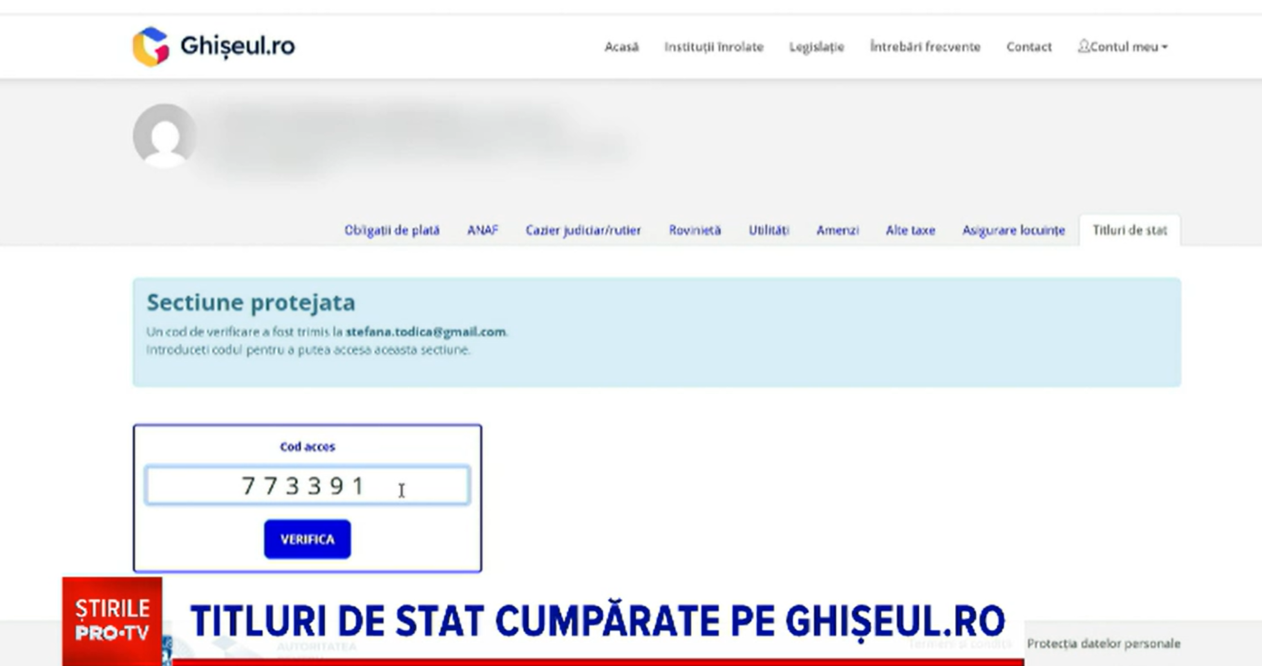Open Instituții înrolate from the menu
This screenshot has width=1262, height=666.
coord(714,47)
